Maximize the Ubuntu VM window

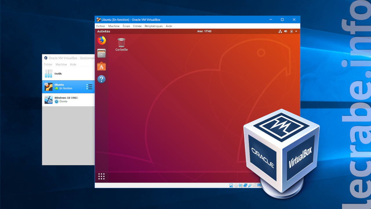[282, 20]
